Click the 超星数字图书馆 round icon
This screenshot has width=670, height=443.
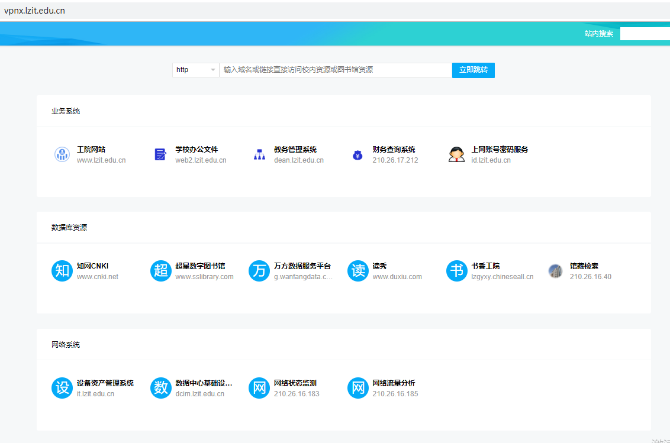[x=160, y=271]
